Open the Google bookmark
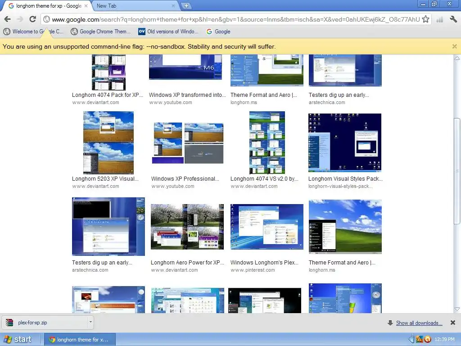The height and width of the screenshot is (346, 461). (218, 32)
